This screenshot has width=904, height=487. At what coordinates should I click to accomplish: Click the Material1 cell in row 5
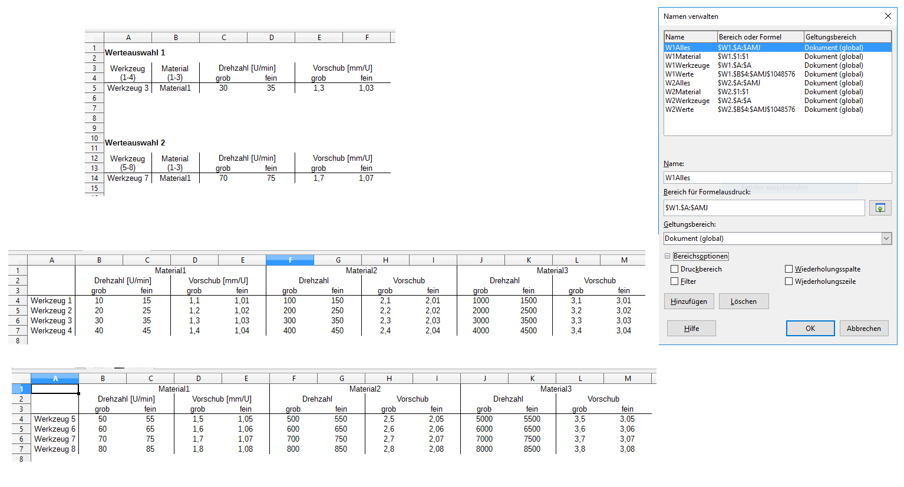coord(175,88)
